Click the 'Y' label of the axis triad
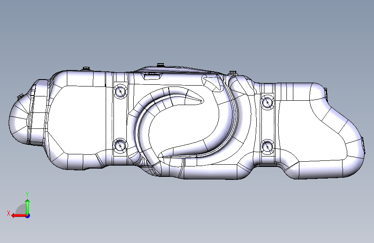This screenshot has width=374, height=243. pos(27,195)
